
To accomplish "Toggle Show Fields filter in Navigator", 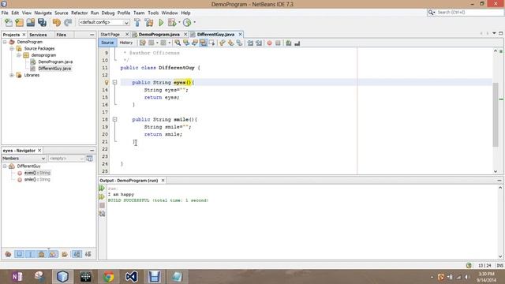I will (x=19, y=254).
